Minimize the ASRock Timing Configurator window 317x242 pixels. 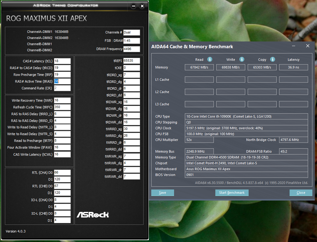tap(133, 6)
